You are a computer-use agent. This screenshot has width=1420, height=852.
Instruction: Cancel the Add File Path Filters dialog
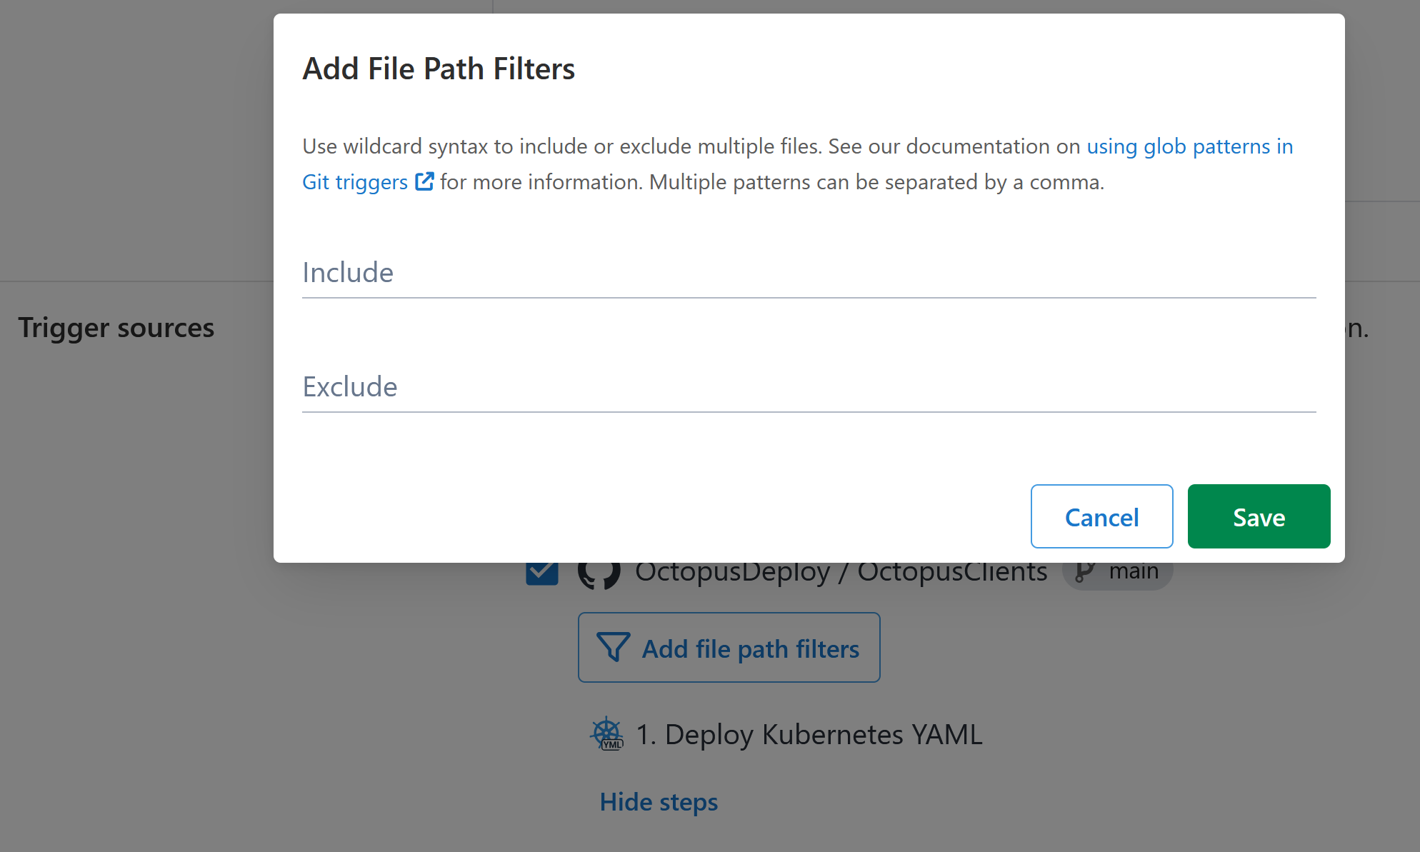[1101, 516]
